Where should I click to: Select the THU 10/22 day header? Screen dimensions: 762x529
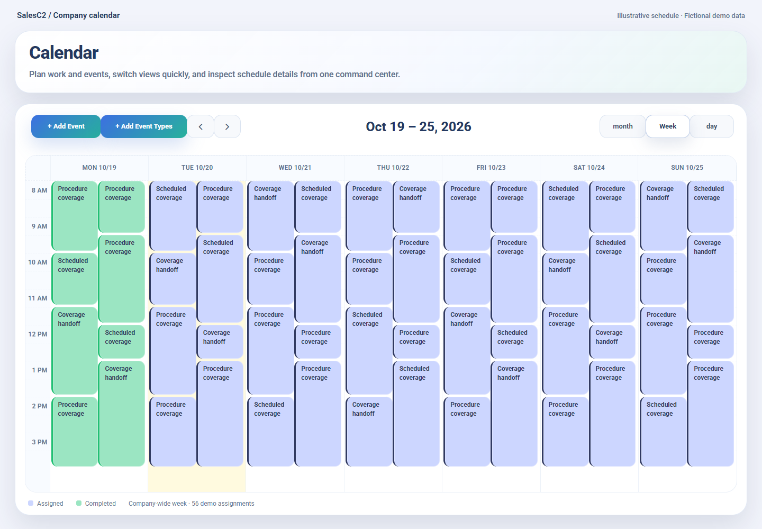[x=393, y=168]
